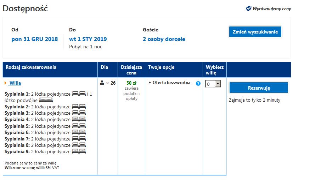Click single beds icon for Sypialnia 2

79,107
